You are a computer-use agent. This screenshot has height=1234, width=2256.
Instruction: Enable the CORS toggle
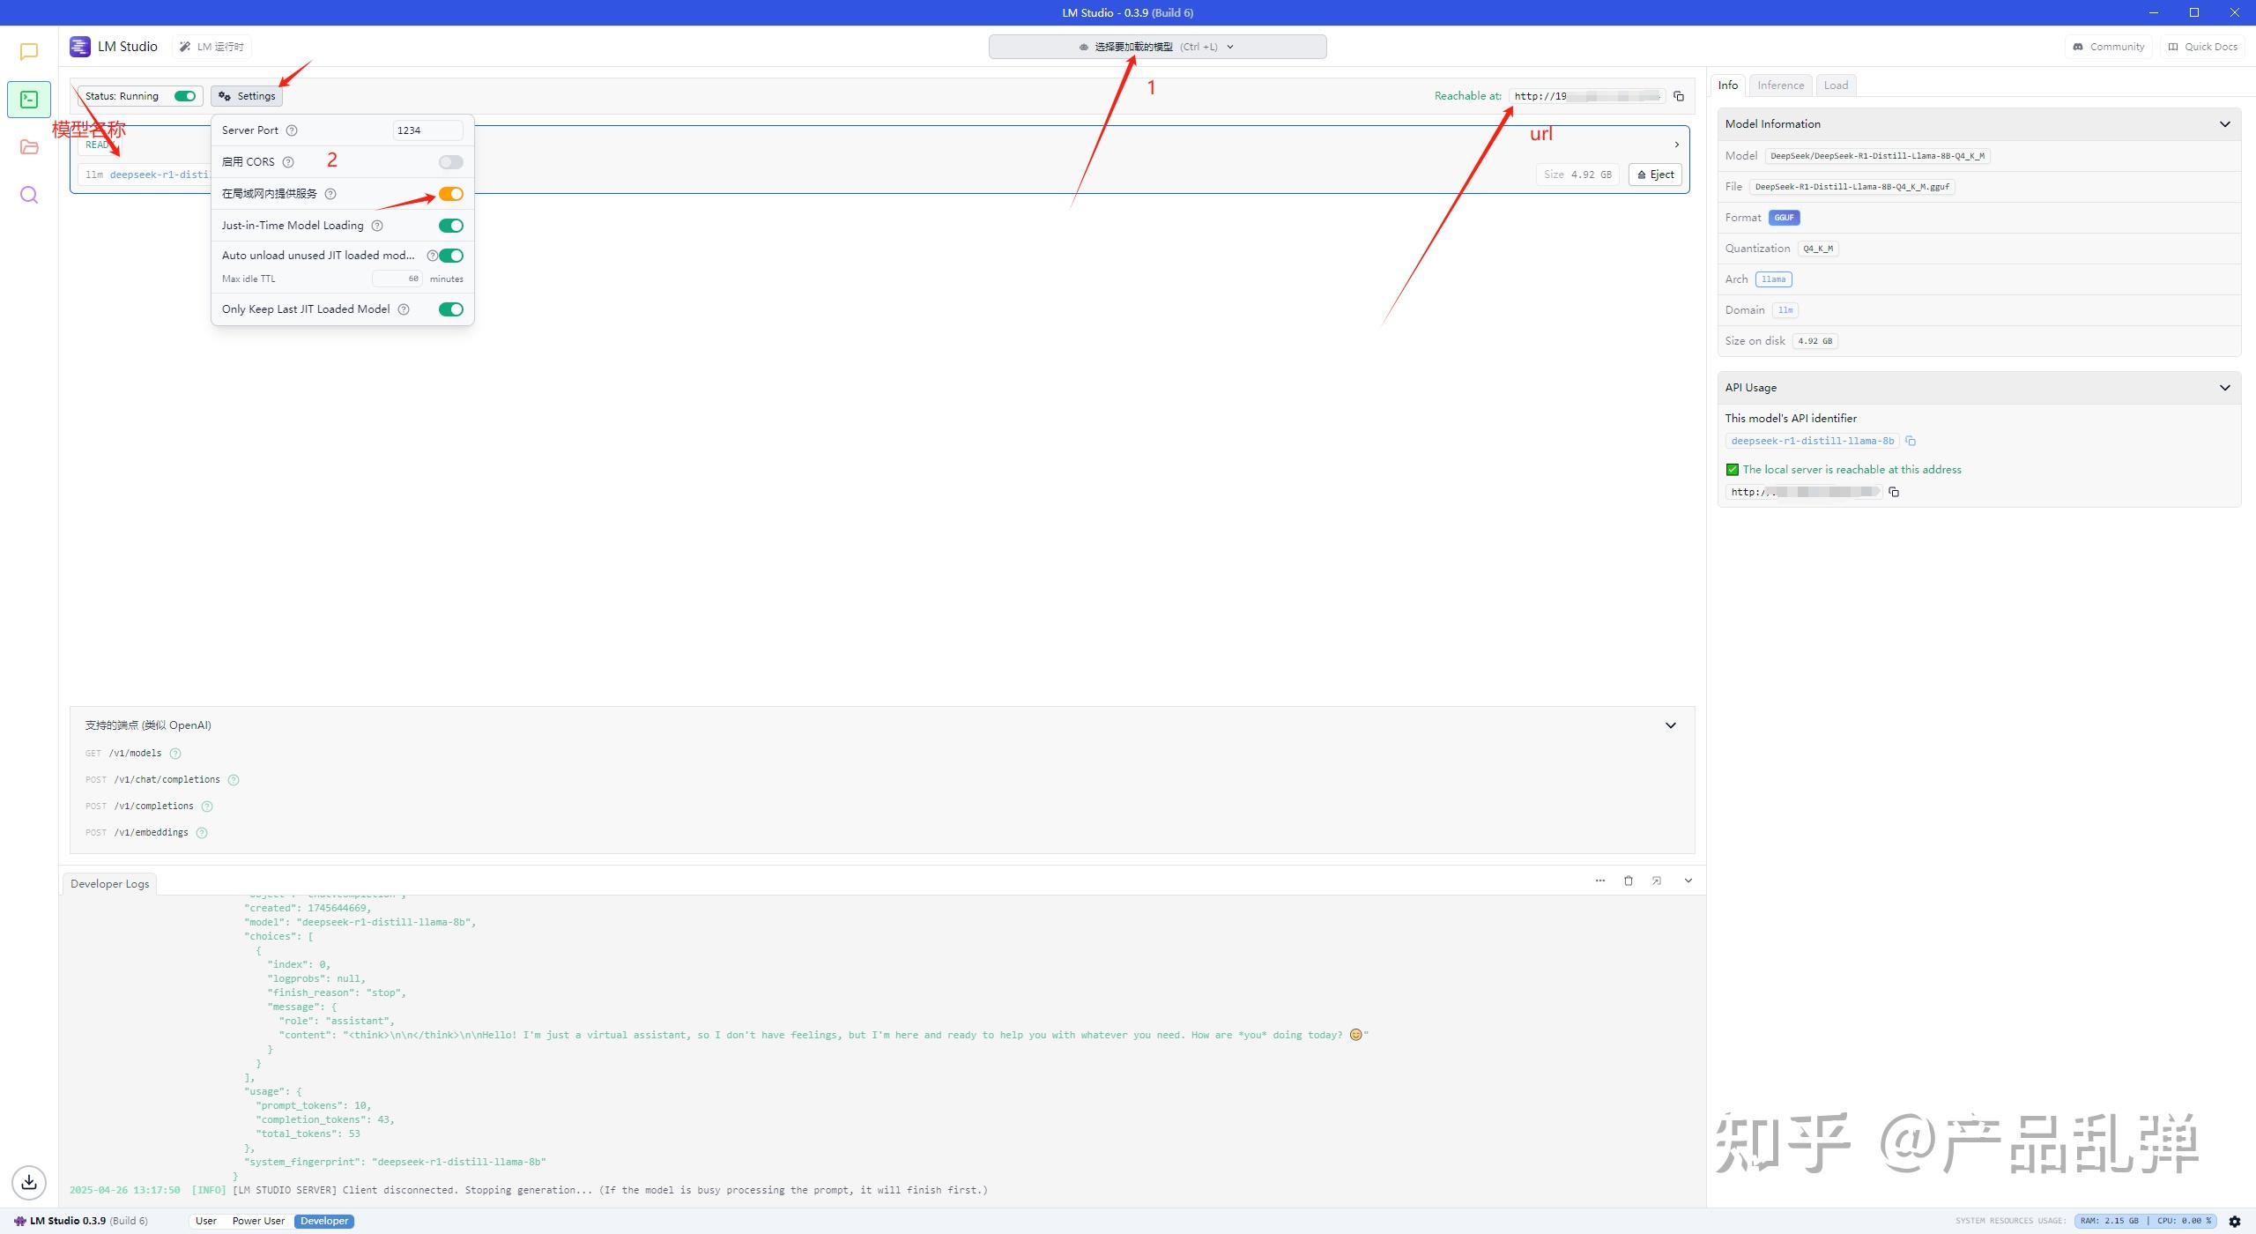pyautogui.click(x=450, y=162)
